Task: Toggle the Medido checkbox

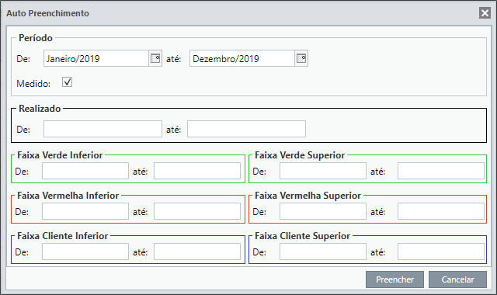Action: click(x=68, y=82)
